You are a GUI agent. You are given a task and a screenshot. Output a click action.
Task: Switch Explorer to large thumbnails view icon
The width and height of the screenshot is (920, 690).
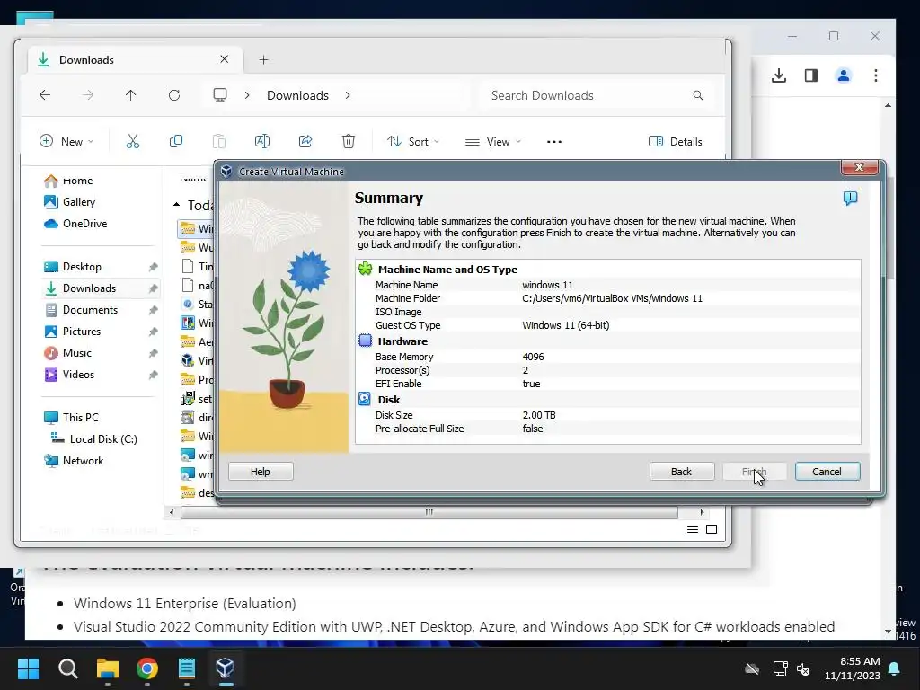[712, 530]
